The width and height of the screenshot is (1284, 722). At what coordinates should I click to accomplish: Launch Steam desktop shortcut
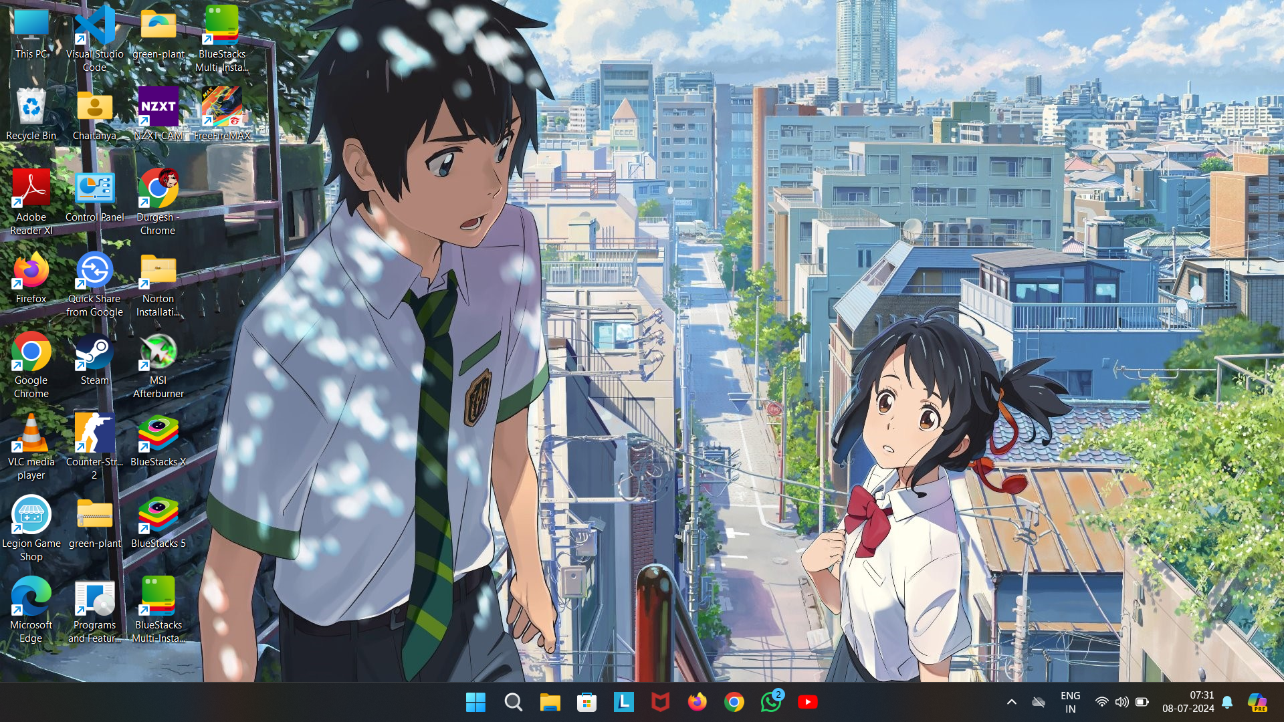coord(94,359)
